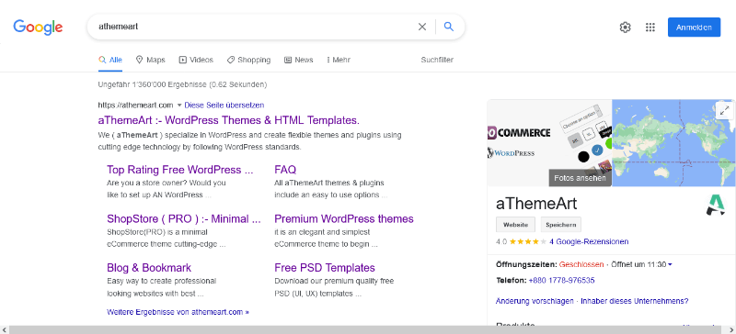This screenshot has width=736, height=334.
Task: Click Änderung vorschlagen link
Action: click(535, 301)
